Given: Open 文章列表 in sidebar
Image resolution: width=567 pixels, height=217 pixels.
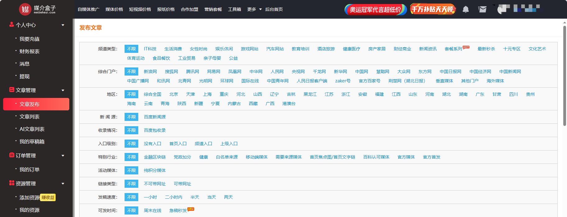Looking at the screenshot, I should [30, 117].
